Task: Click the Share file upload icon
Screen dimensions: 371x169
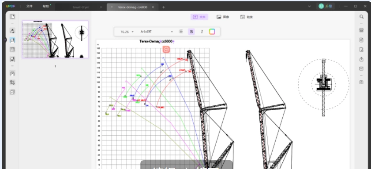Action: (x=361, y=59)
